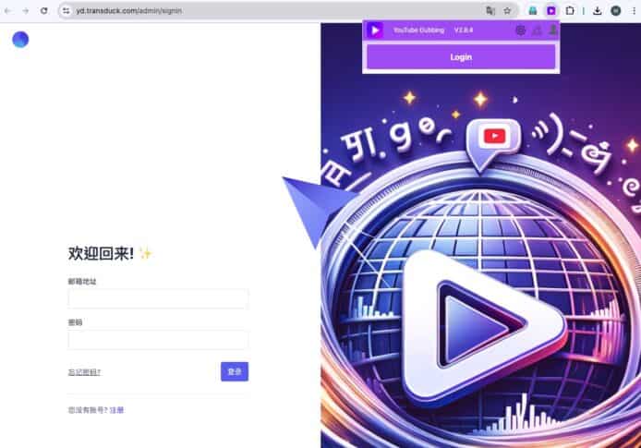Focus the 邮箱地址 email input field

158,298
